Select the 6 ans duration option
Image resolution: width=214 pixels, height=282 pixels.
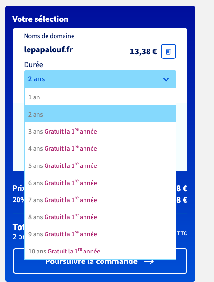pyautogui.click(x=100, y=183)
